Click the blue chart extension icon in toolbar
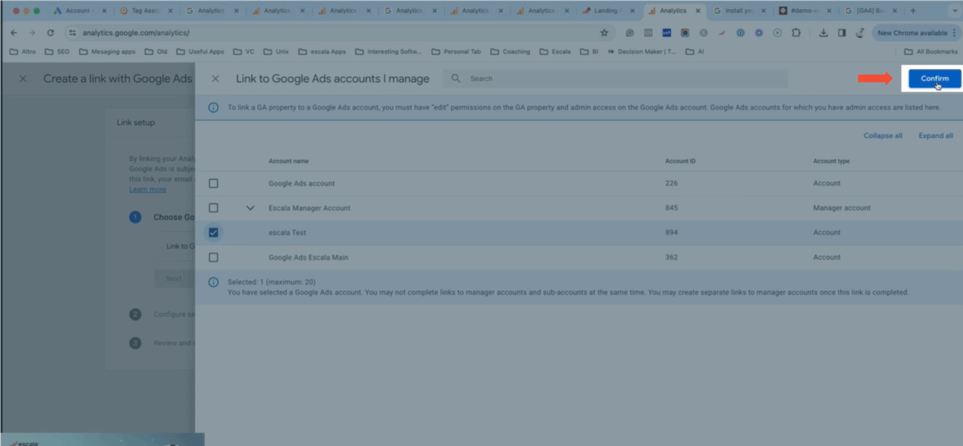The height and width of the screenshot is (446, 963). (666, 33)
